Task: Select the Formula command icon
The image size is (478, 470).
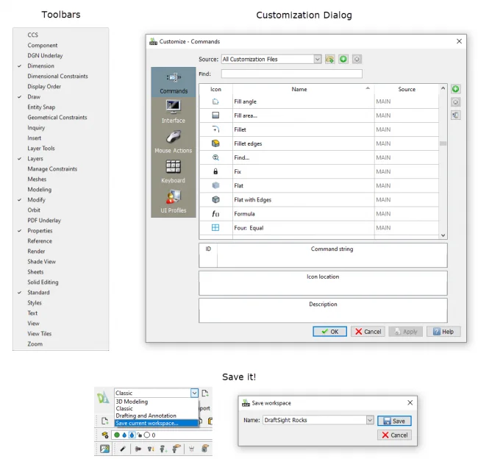Action: pos(215,214)
